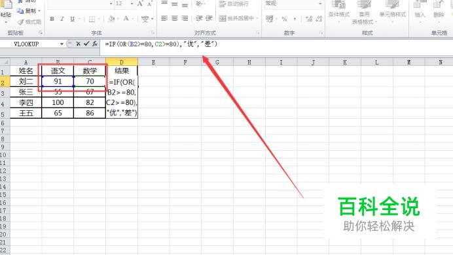Increase font size with large A

(x=140, y=4)
